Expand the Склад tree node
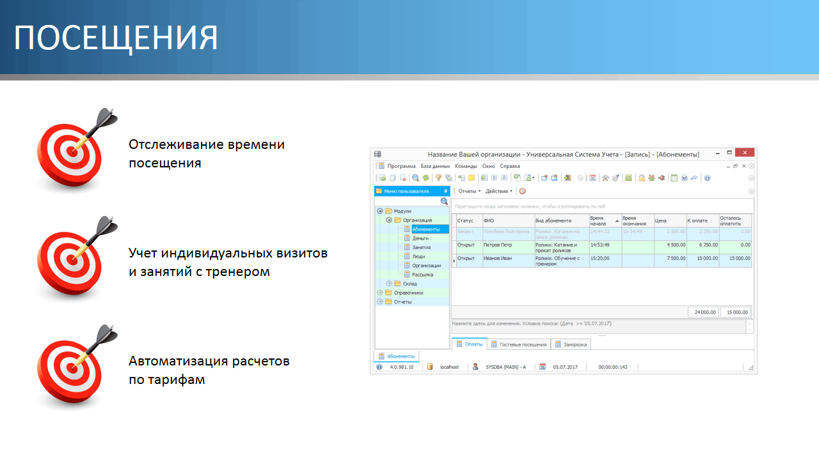 (388, 284)
